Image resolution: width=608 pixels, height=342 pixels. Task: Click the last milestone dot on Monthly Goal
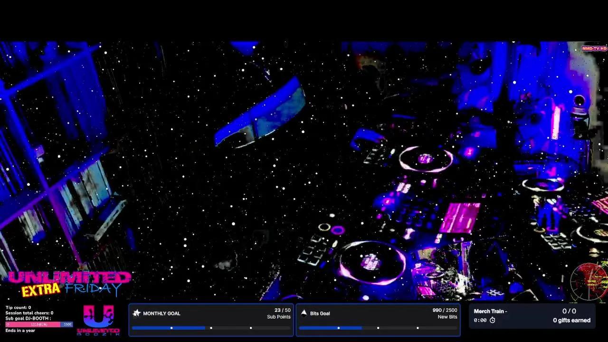pos(251,328)
